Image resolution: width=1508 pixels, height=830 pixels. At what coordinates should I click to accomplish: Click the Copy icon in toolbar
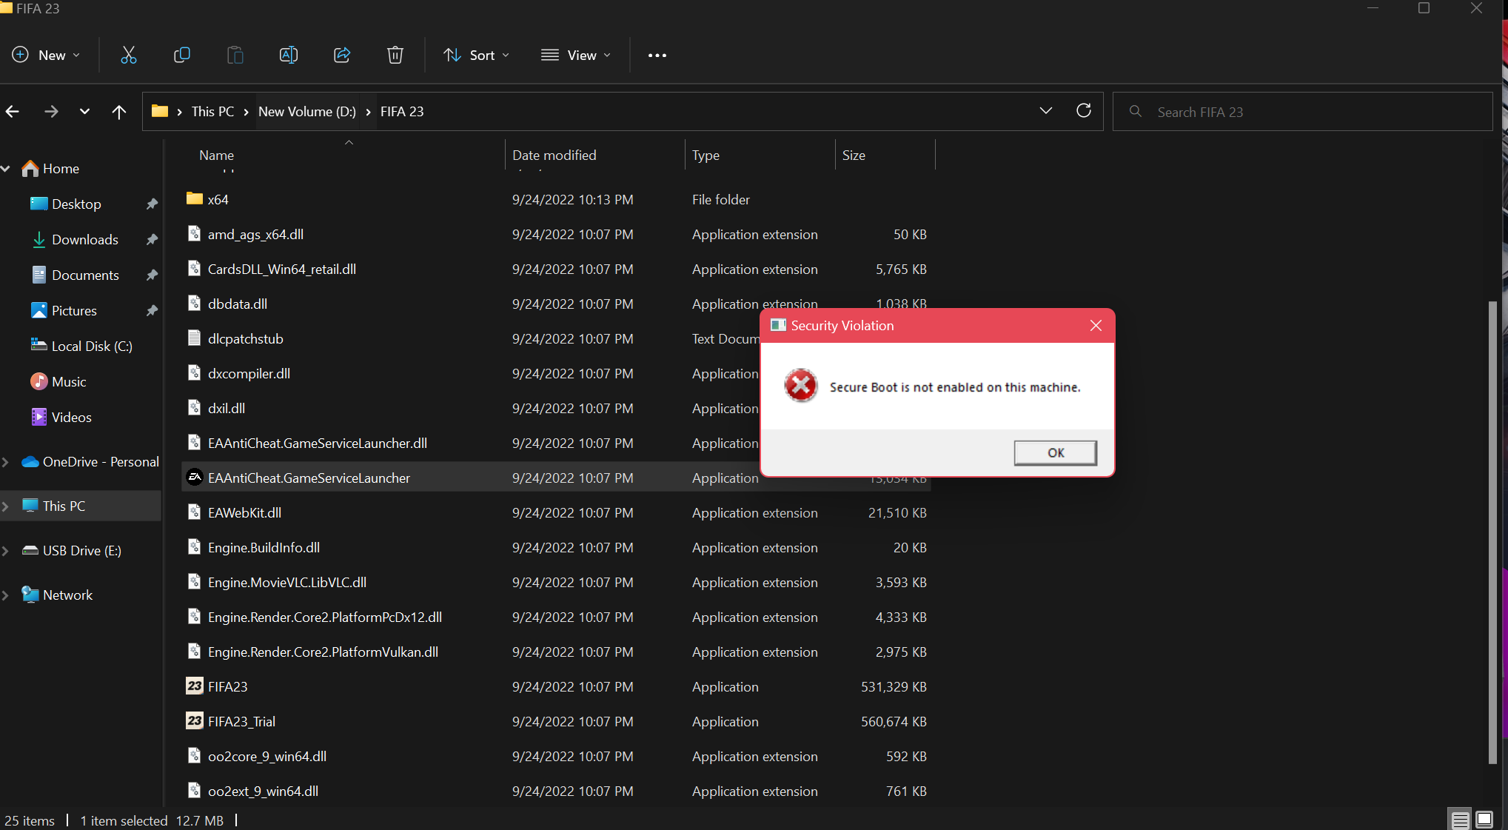(181, 56)
